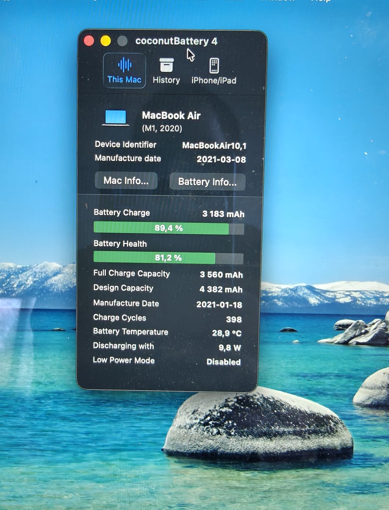Click the Device Identifier label
Viewport: 389px width, 510px height.
pyautogui.click(x=126, y=144)
